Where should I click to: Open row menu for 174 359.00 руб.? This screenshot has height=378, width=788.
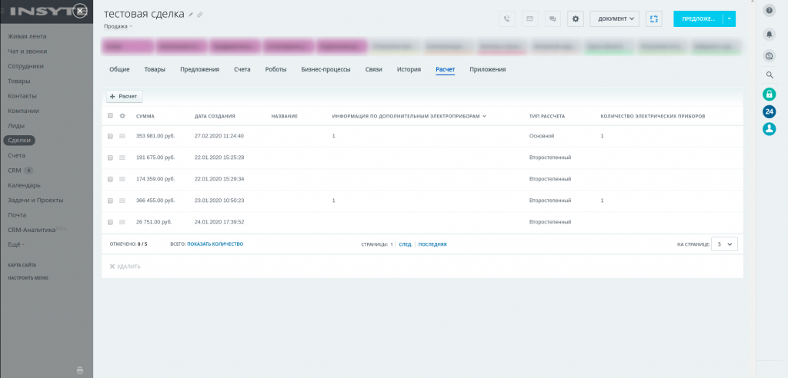point(122,179)
